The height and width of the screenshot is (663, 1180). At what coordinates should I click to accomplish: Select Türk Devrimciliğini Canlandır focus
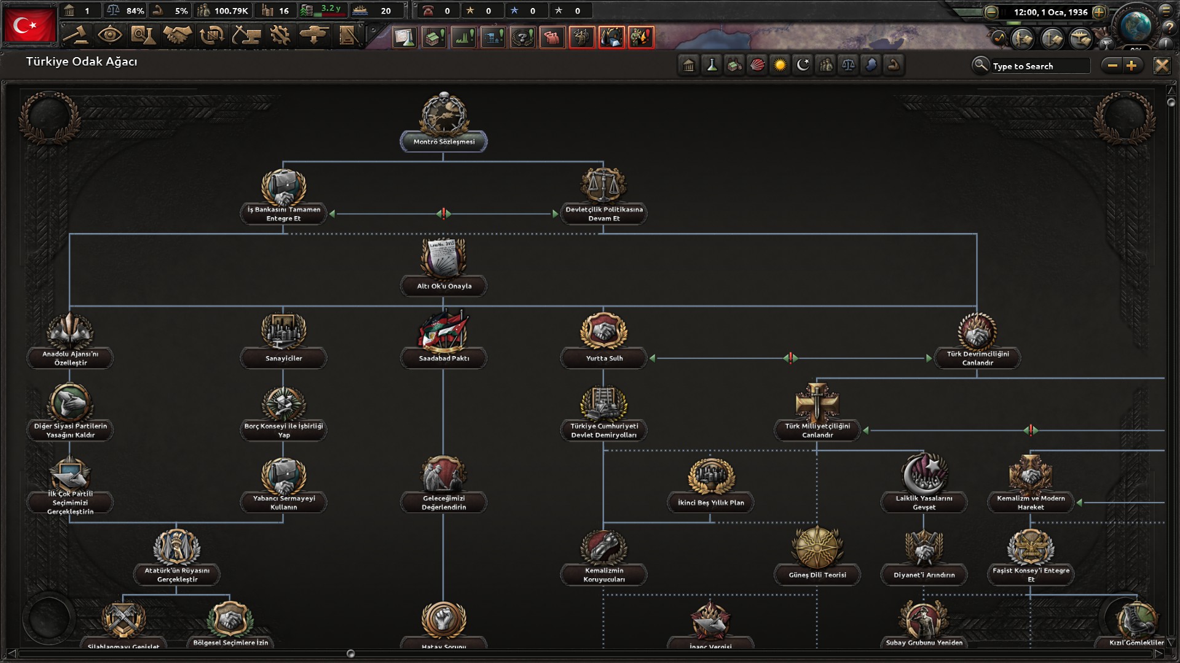[977, 341]
